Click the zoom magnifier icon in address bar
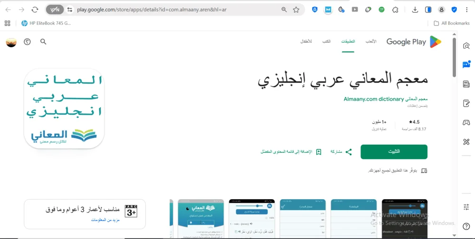475x239 pixels. point(284,9)
